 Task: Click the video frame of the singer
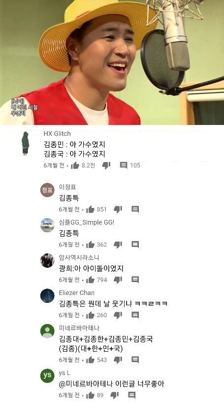(112, 62)
